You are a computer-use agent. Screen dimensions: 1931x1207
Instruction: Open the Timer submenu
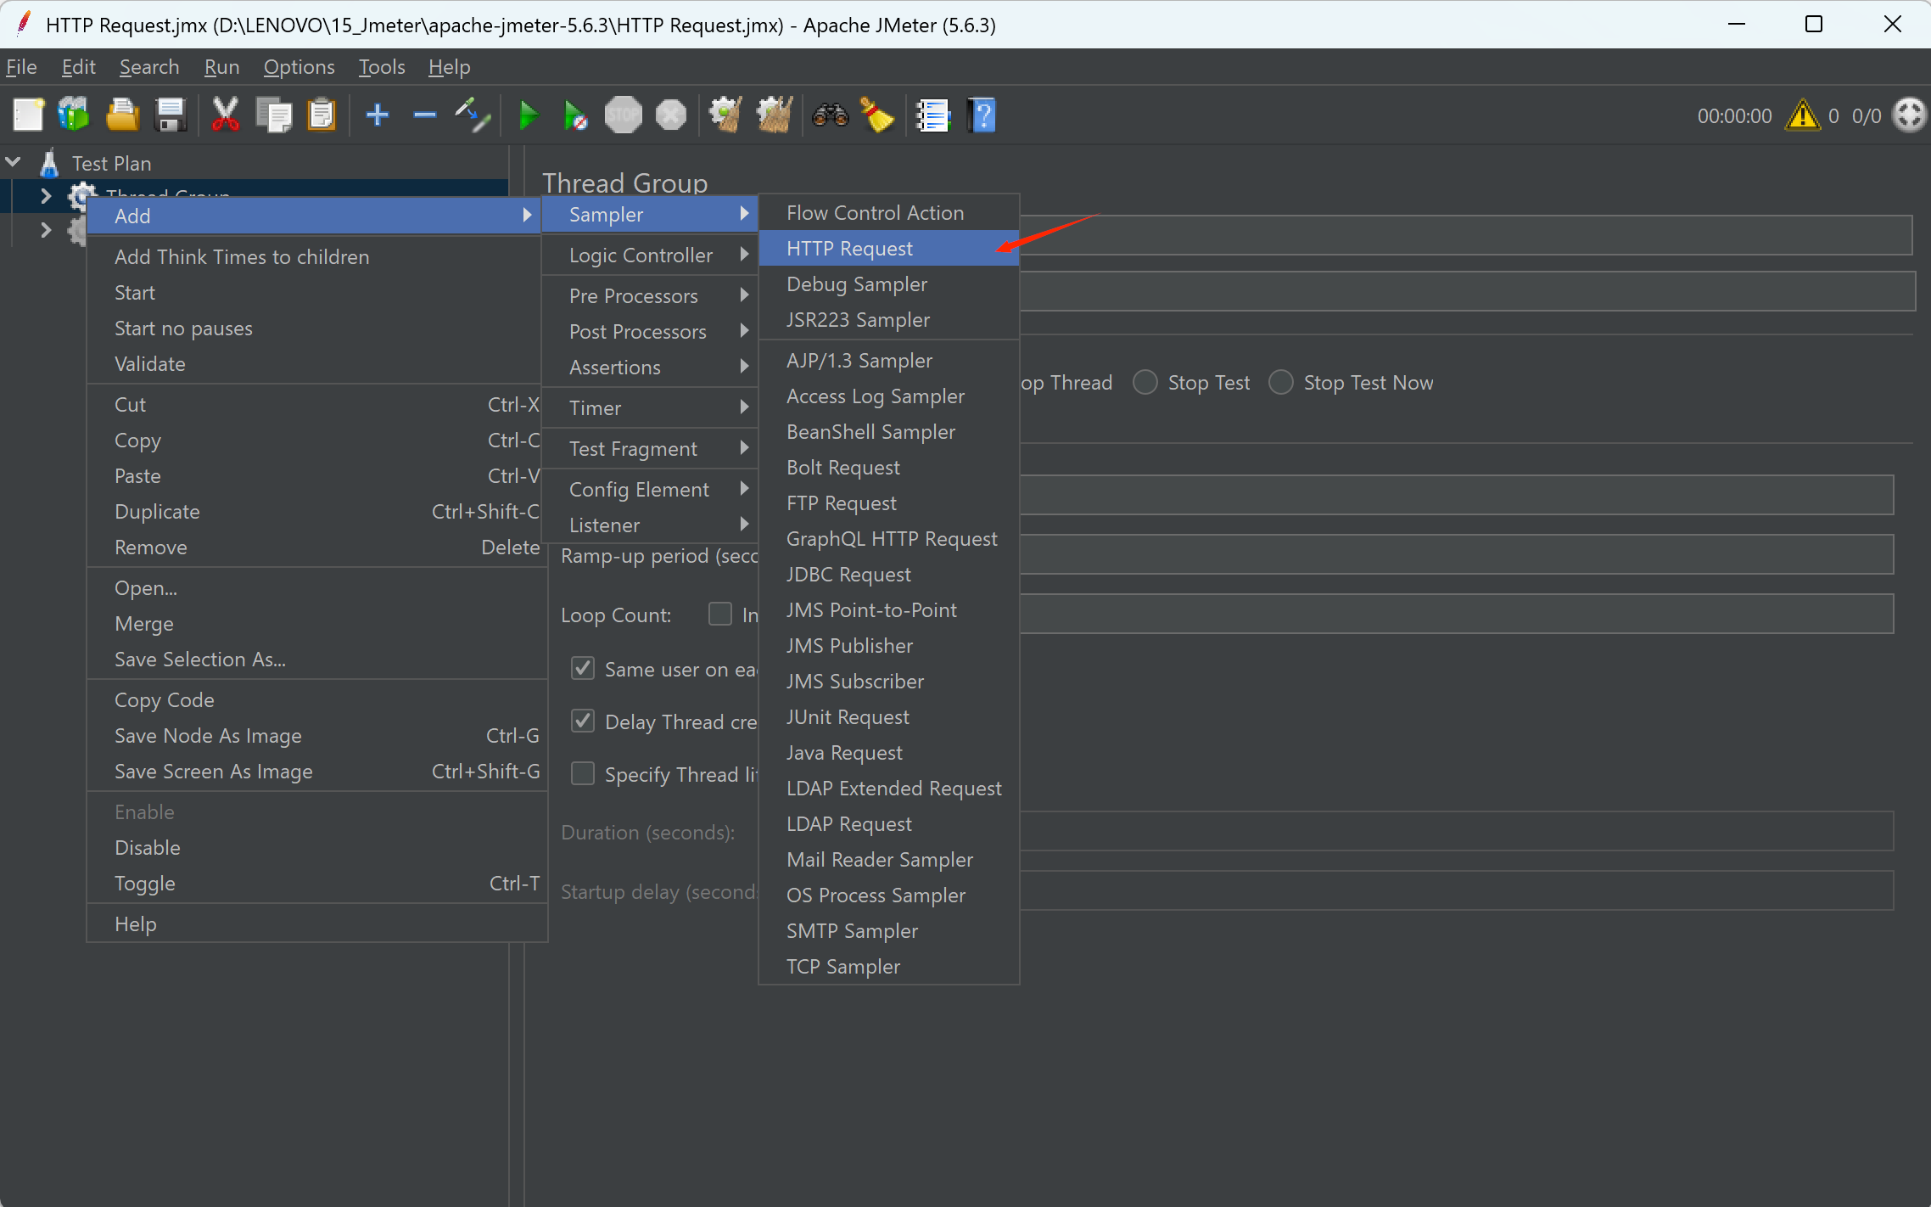(x=650, y=407)
